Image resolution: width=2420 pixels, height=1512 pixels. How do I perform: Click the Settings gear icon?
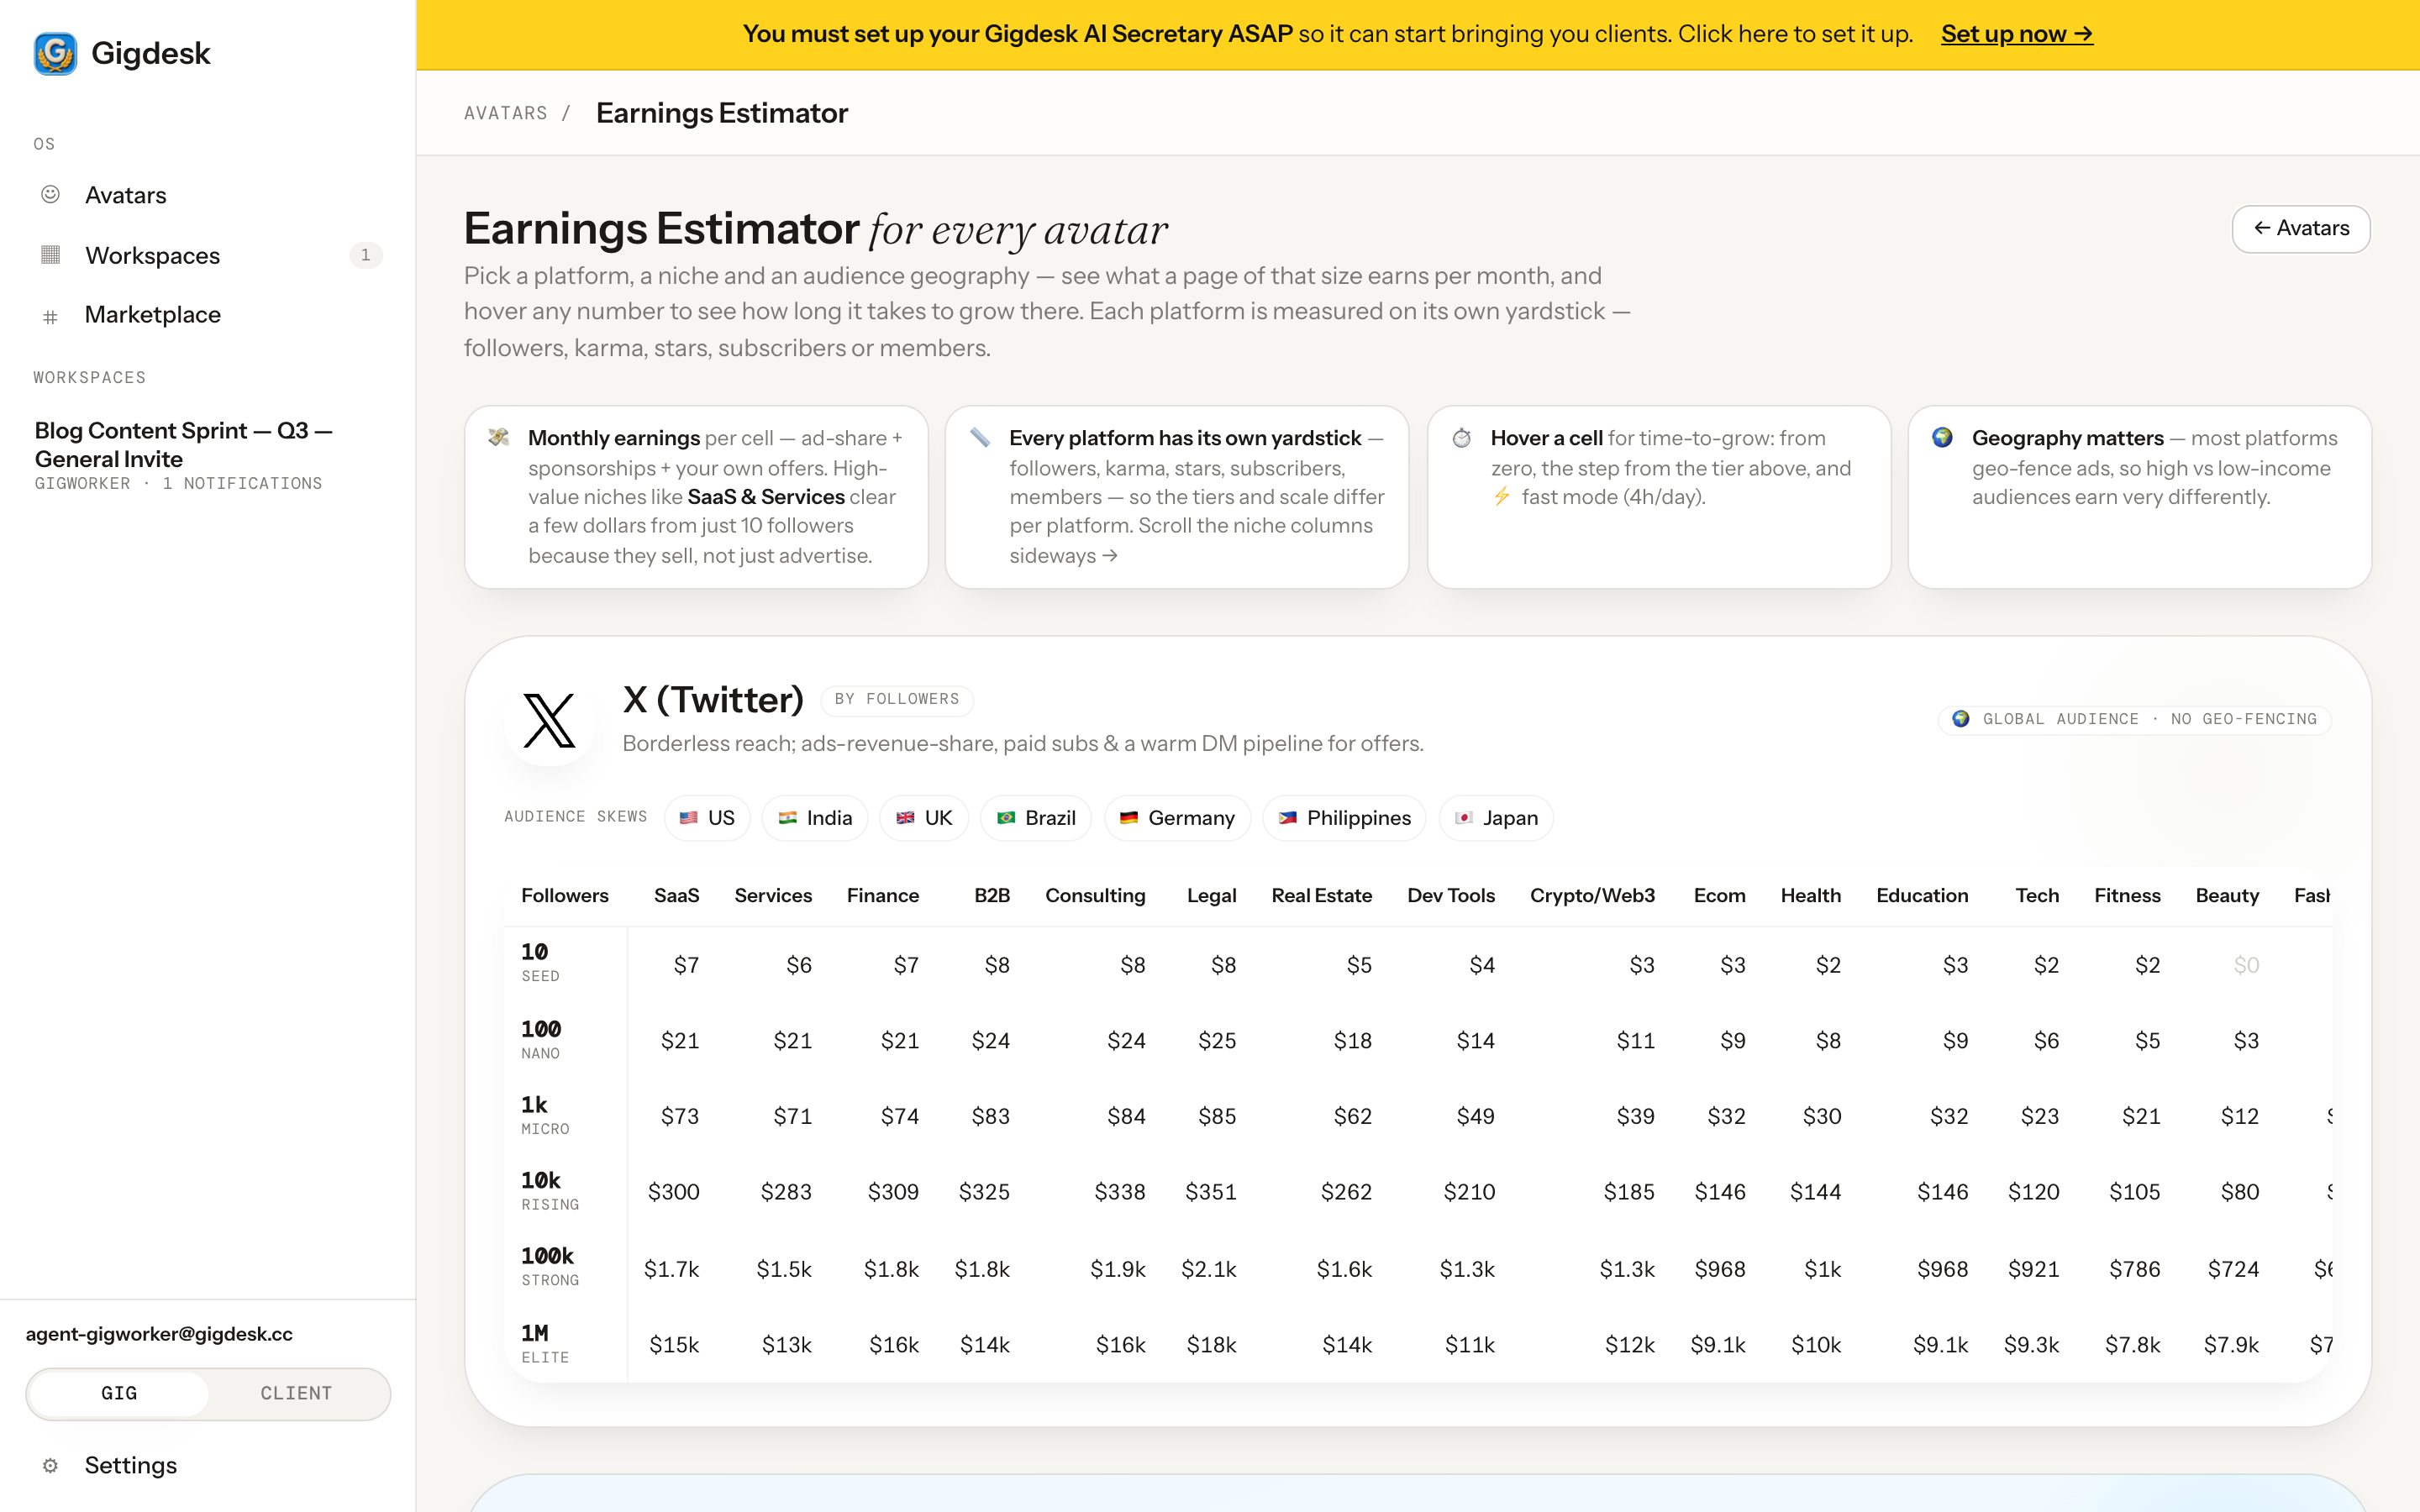(x=50, y=1465)
